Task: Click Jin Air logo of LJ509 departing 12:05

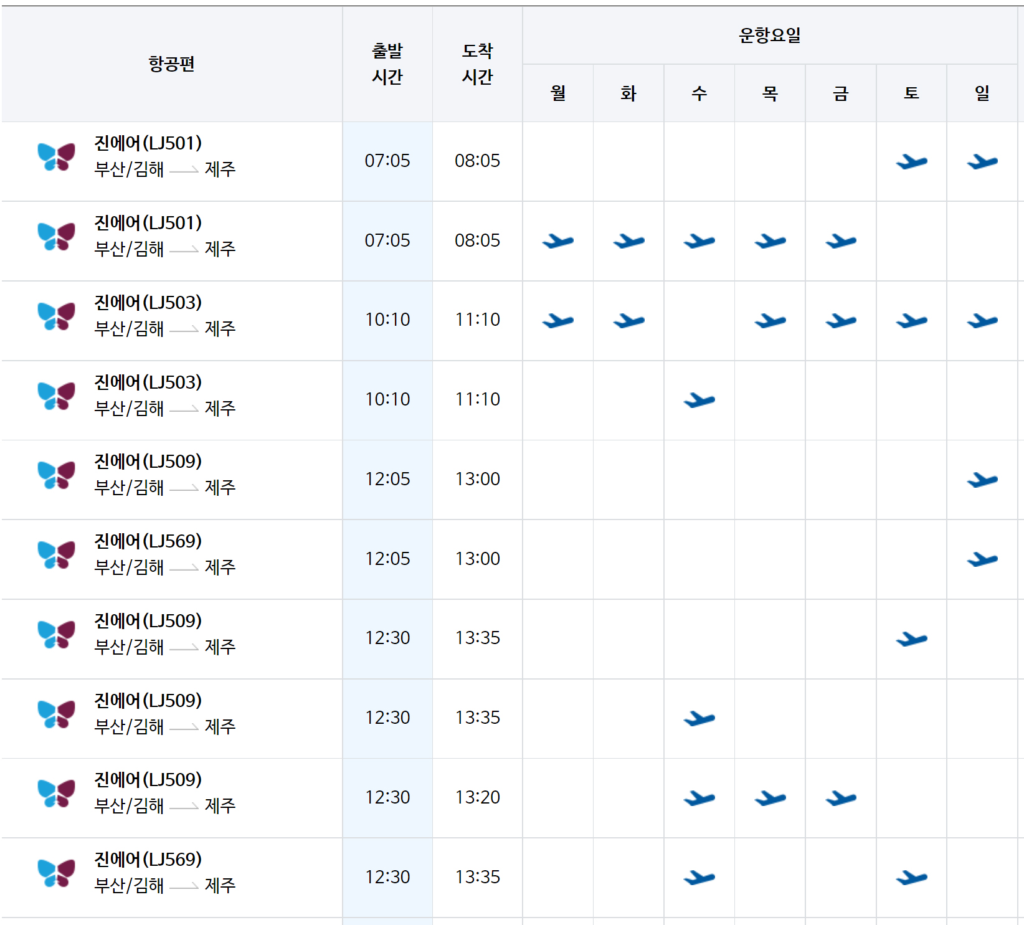Action: [x=56, y=475]
